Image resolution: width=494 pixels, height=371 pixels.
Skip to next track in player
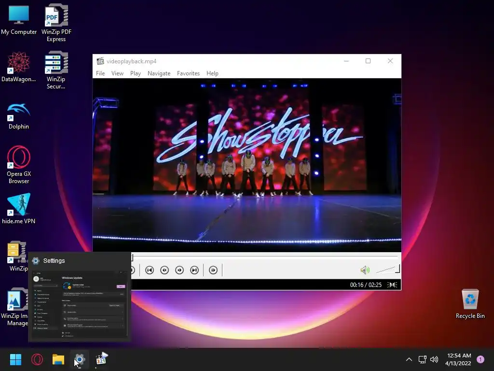click(x=194, y=270)
